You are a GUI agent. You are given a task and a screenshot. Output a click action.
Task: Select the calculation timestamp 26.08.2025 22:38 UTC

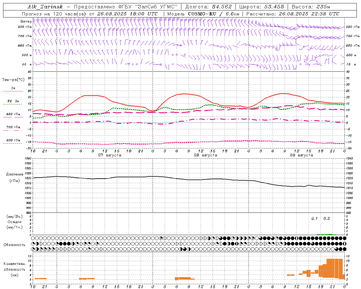click(309, 14)
